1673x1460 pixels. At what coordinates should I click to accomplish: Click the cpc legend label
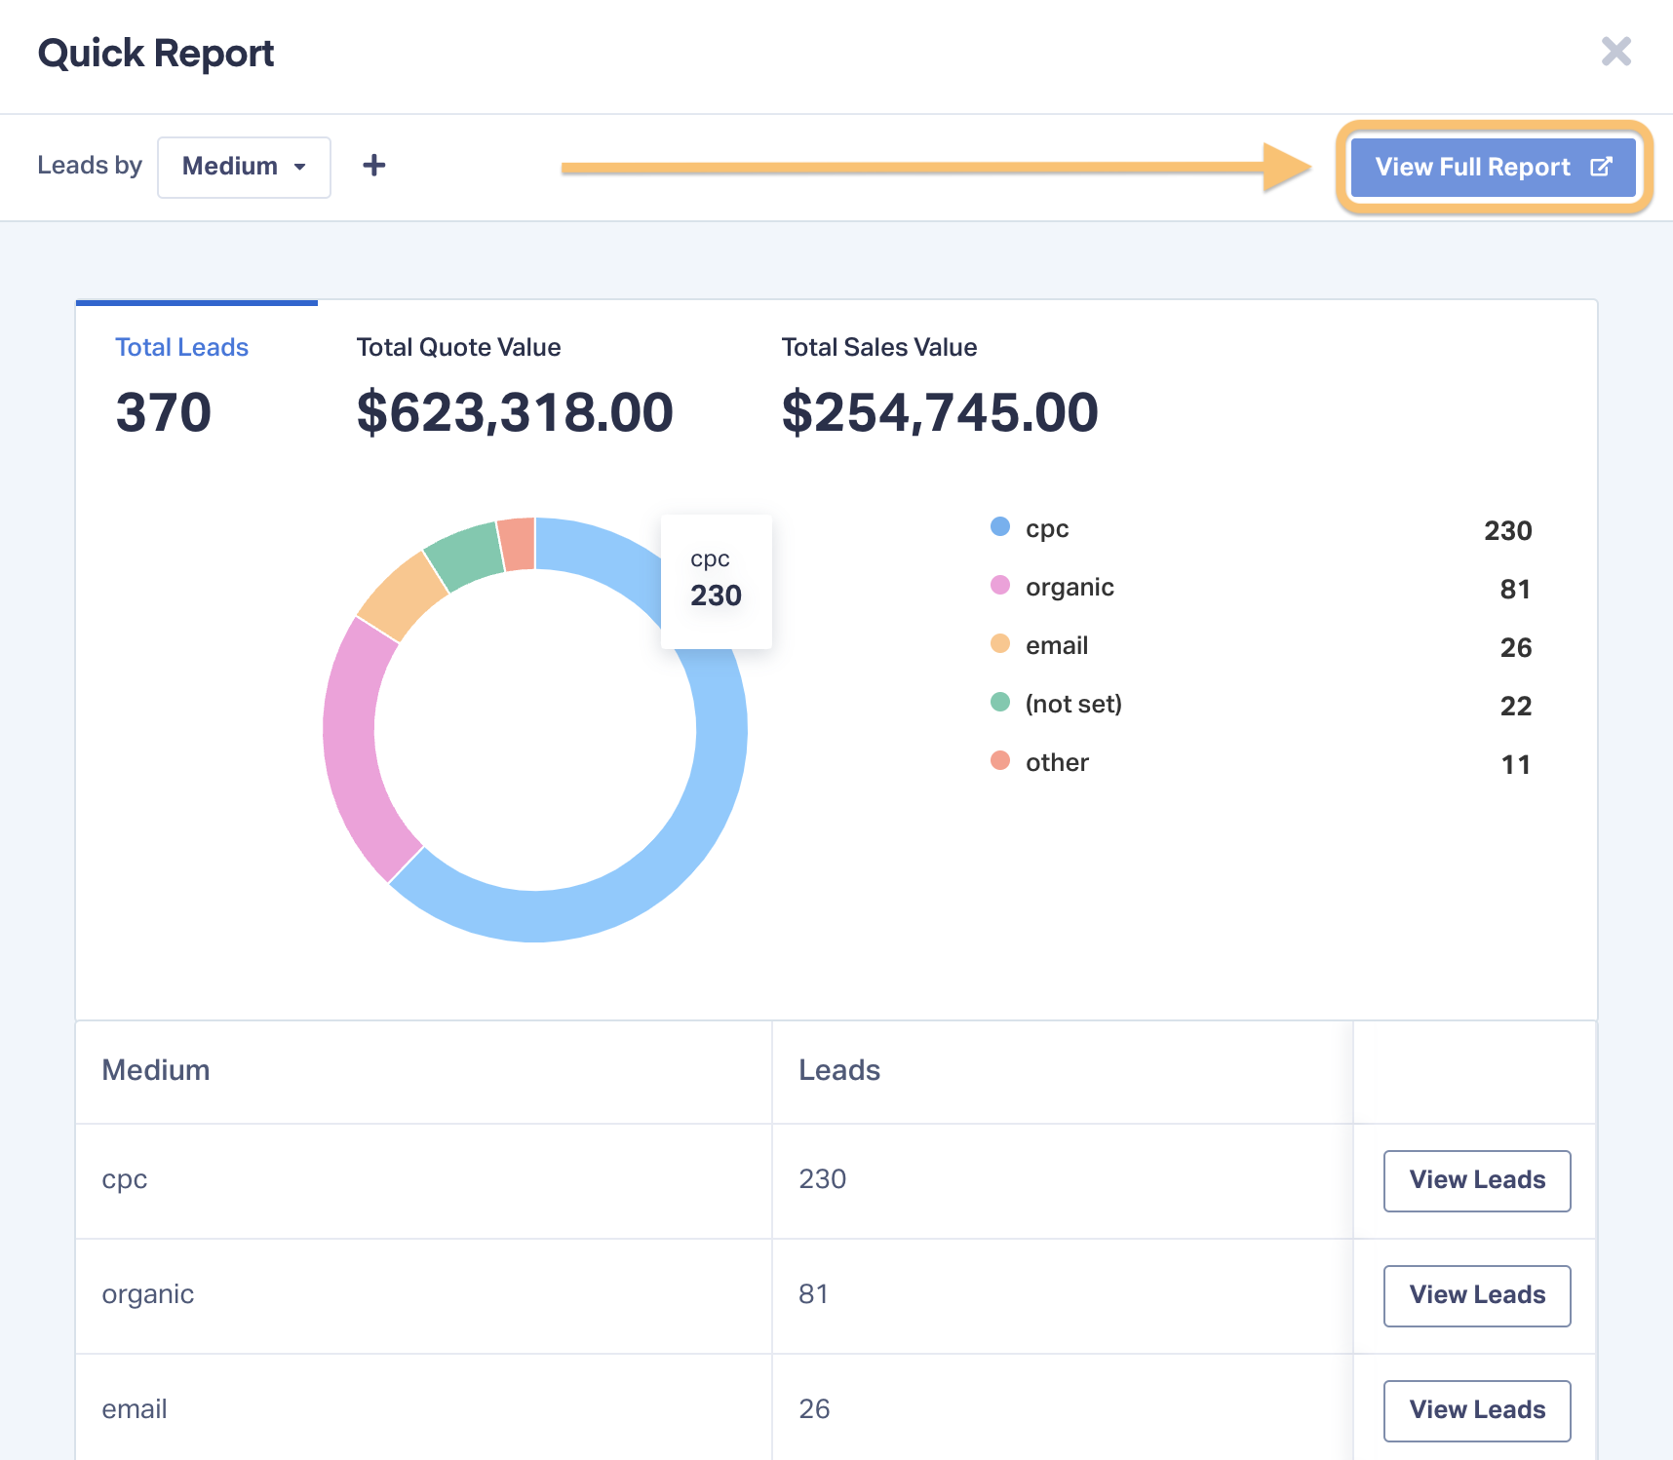click(x=1047, y=529)
